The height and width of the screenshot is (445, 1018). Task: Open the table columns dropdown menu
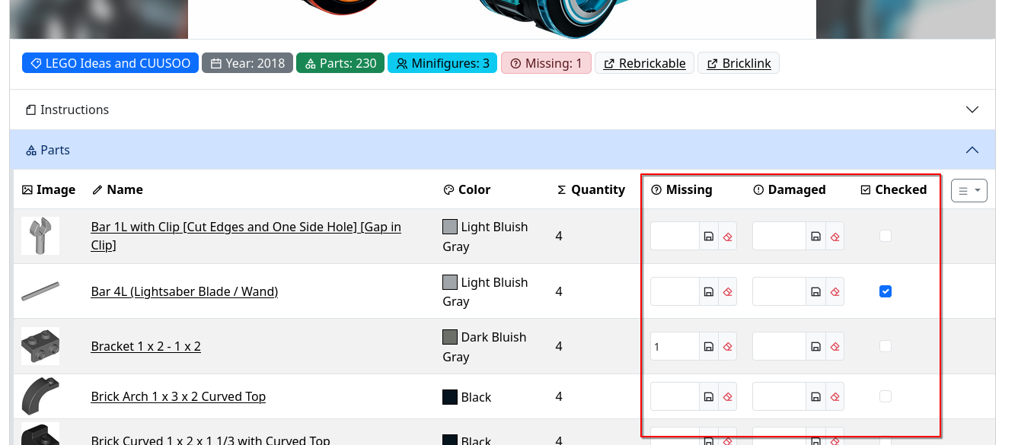(969, 191)
